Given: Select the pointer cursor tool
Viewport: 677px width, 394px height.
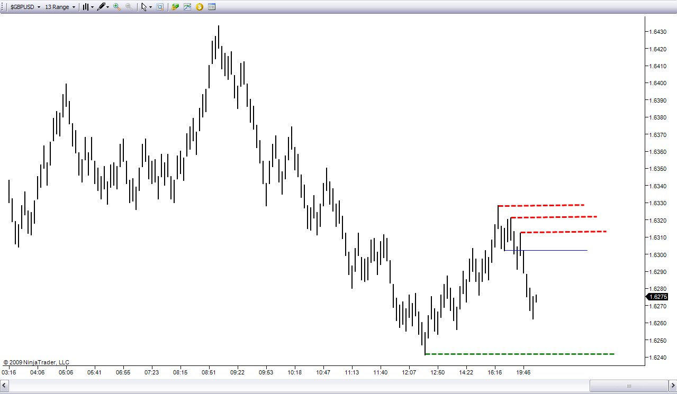Looking at the screenshot, I should 143,7.
